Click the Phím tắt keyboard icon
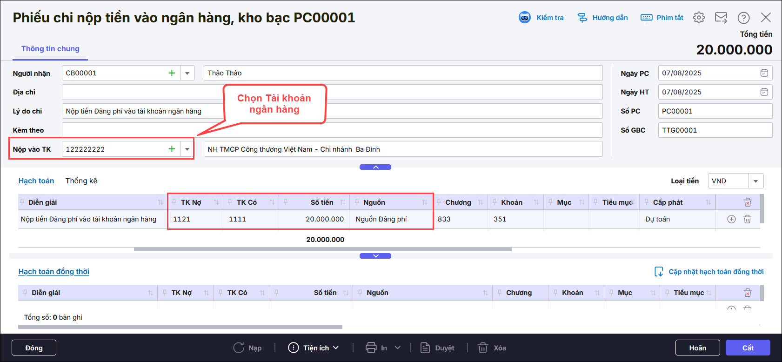The width and height of the screenshot is (782, 362). [647, 18]
